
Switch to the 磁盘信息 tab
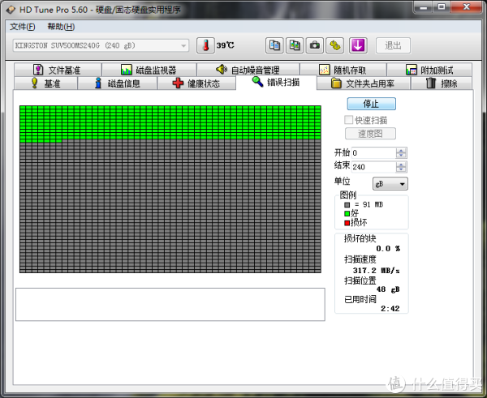tap(118, 83)
